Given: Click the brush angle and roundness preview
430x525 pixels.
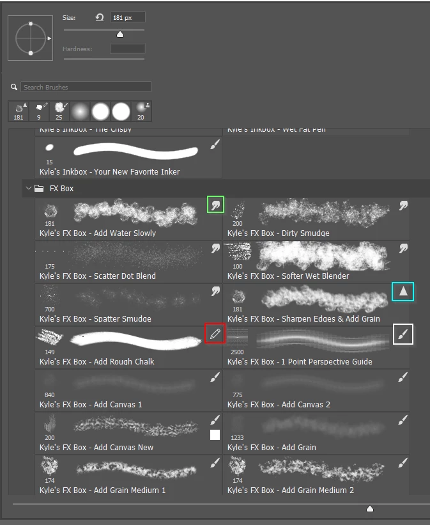Looking at the screenshot, I should (31, 38).
